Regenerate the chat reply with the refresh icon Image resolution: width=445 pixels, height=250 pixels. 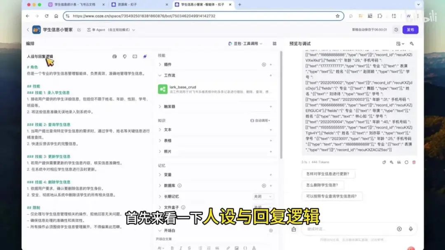click(x=406, y=162)
